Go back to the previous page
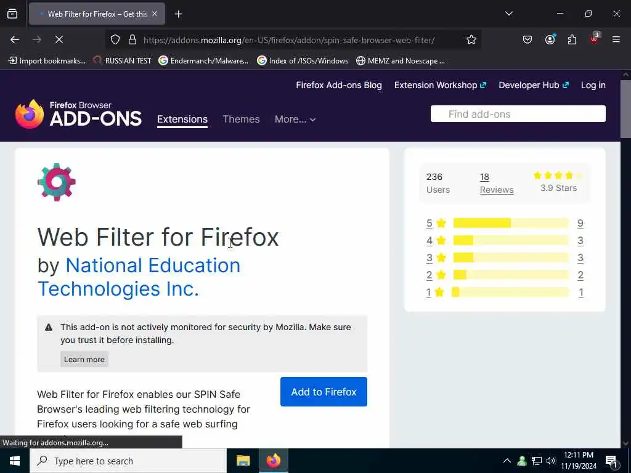Viewport: 631px width, 473px height. tap(15, 39)
